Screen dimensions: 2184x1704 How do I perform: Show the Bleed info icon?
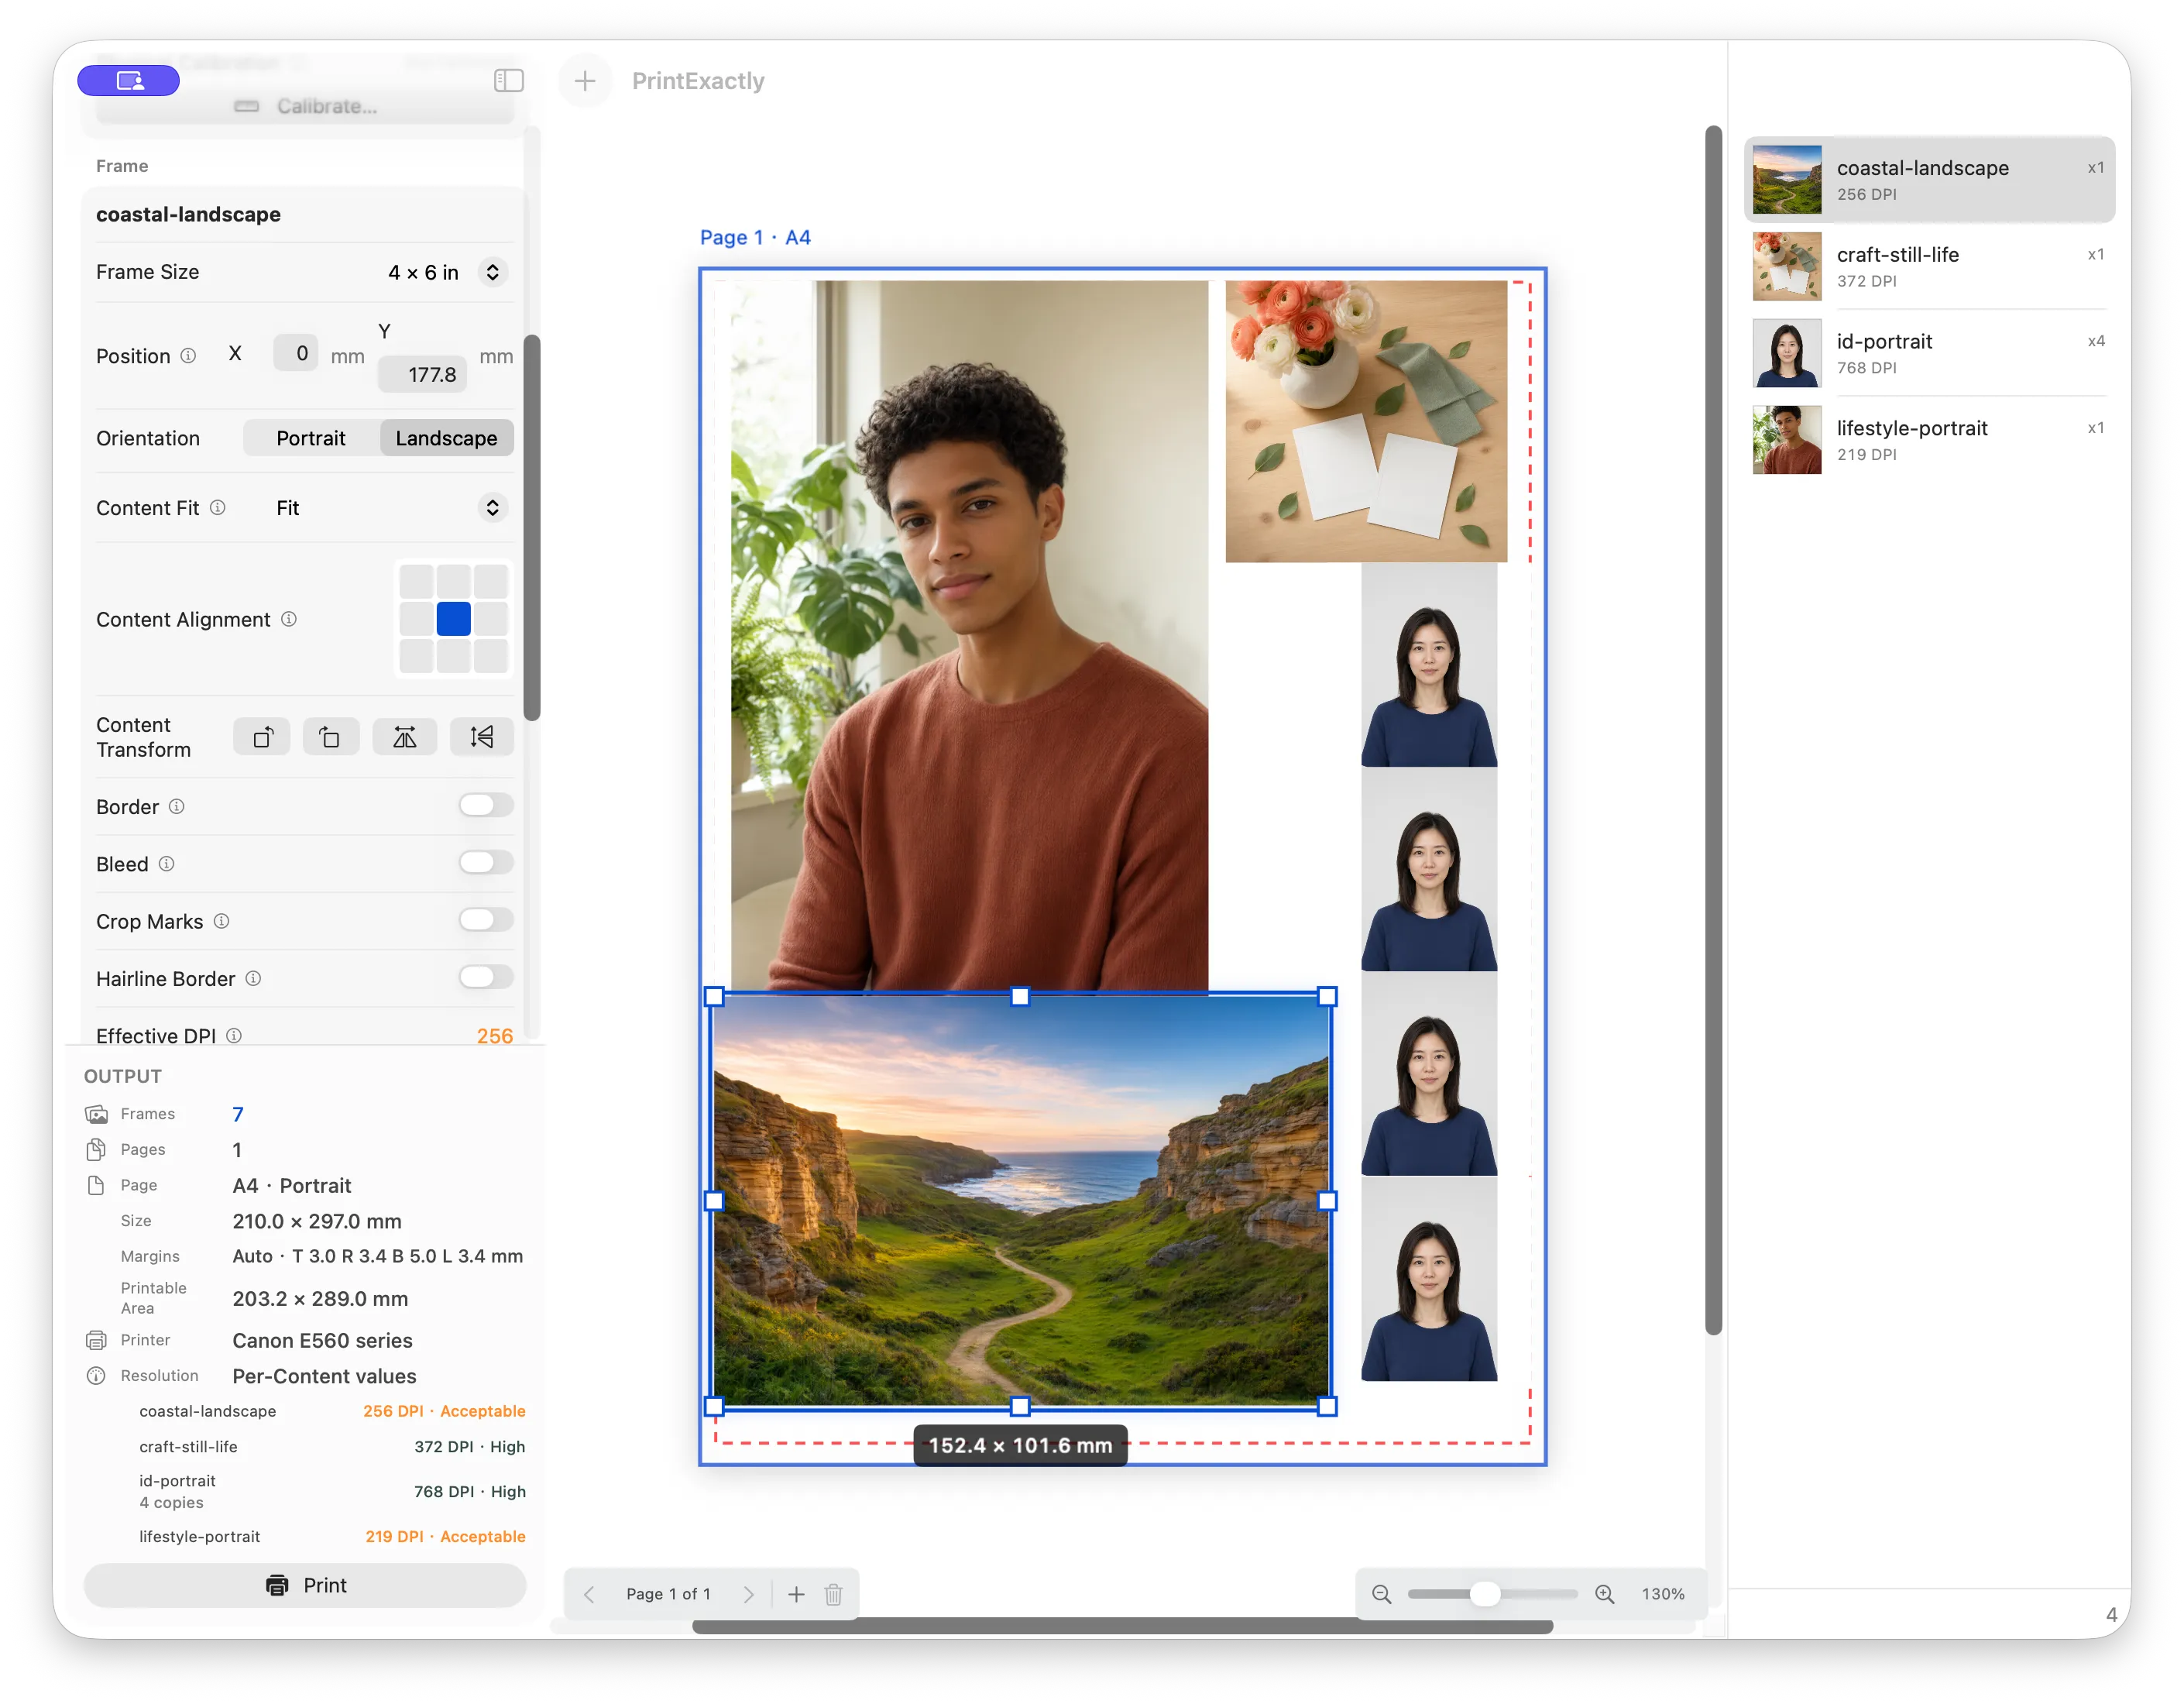click(167, 863)
